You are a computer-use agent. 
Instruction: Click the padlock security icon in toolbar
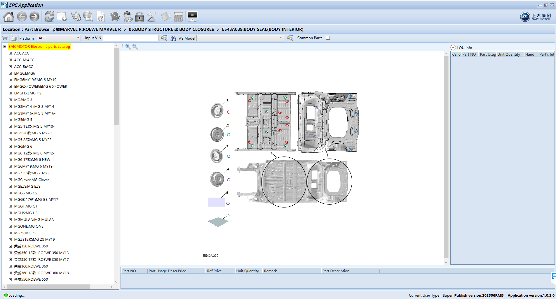click(139, 17)
